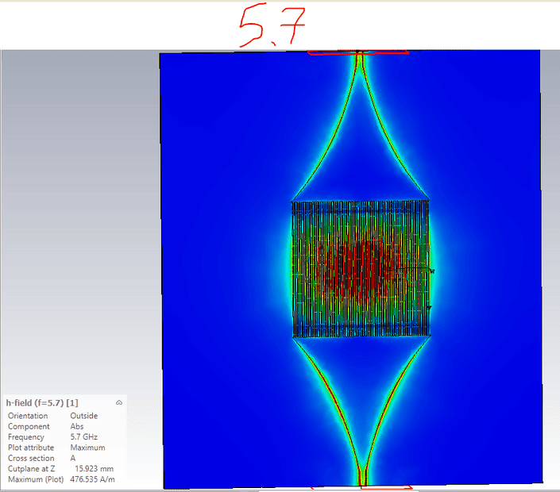The height and width of the screenshot is (492, 560).
Task: Click the cross section value 'A'
Action: click(x=73, y=458)
